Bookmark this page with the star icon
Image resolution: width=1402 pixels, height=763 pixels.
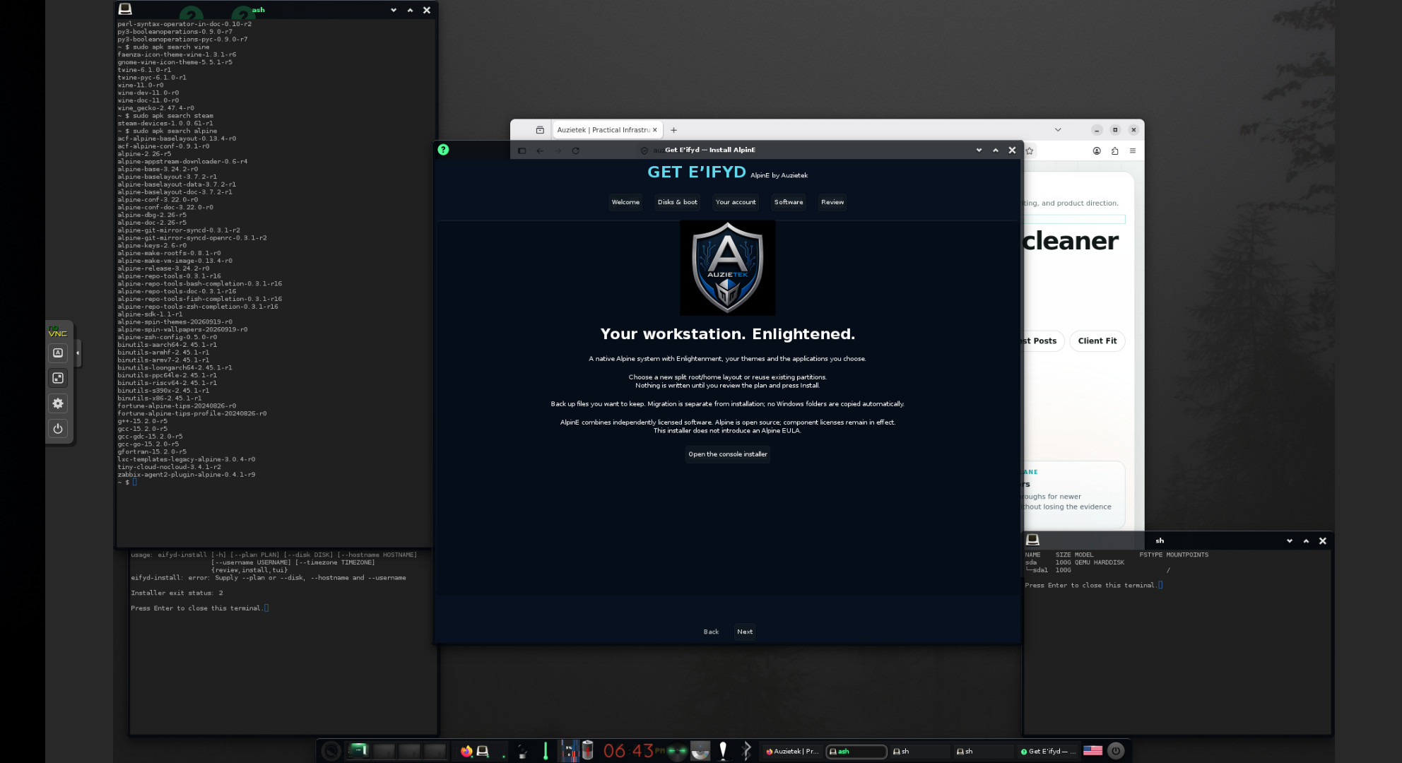tap(1030, 150)
